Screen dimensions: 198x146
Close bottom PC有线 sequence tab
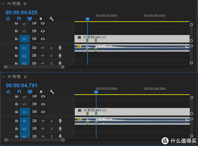[x=3, y=77]
